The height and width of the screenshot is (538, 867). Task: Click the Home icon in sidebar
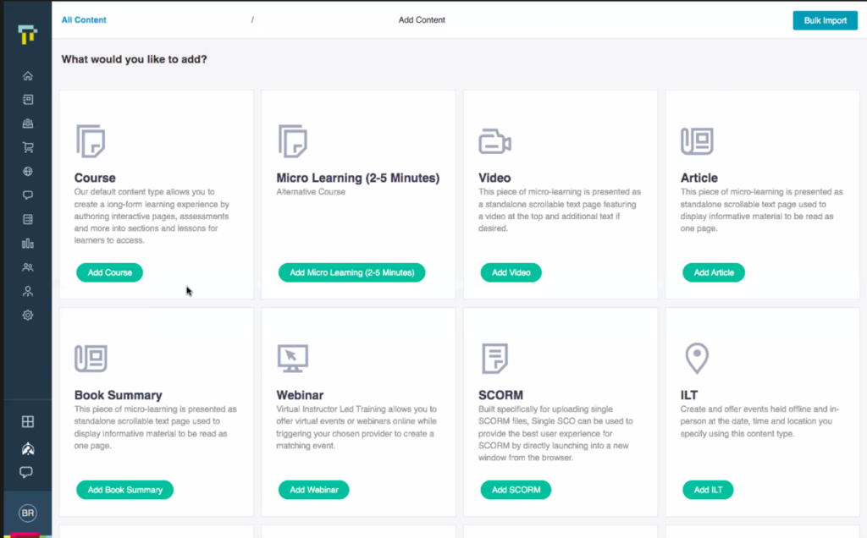click(x=28, y=76)
